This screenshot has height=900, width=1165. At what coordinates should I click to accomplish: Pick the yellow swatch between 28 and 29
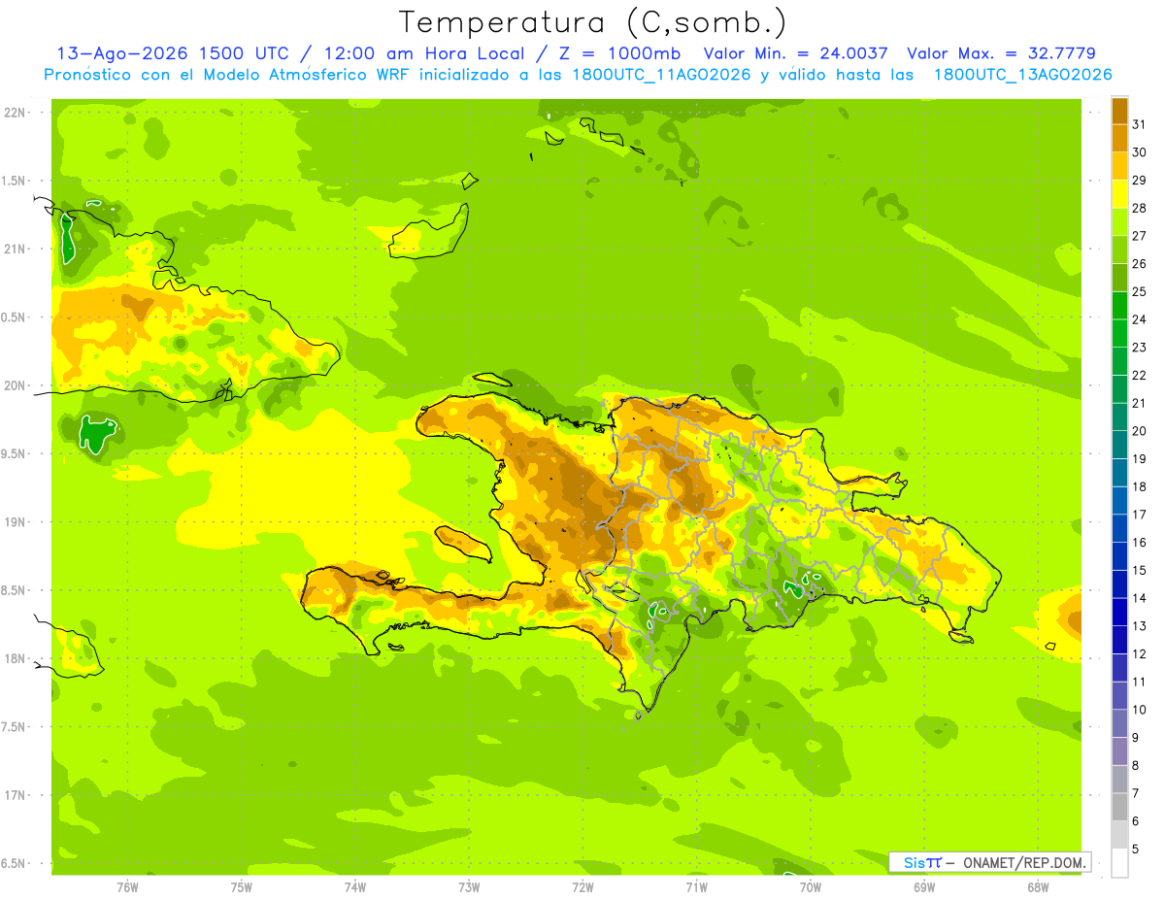[x=1119, y=194]
